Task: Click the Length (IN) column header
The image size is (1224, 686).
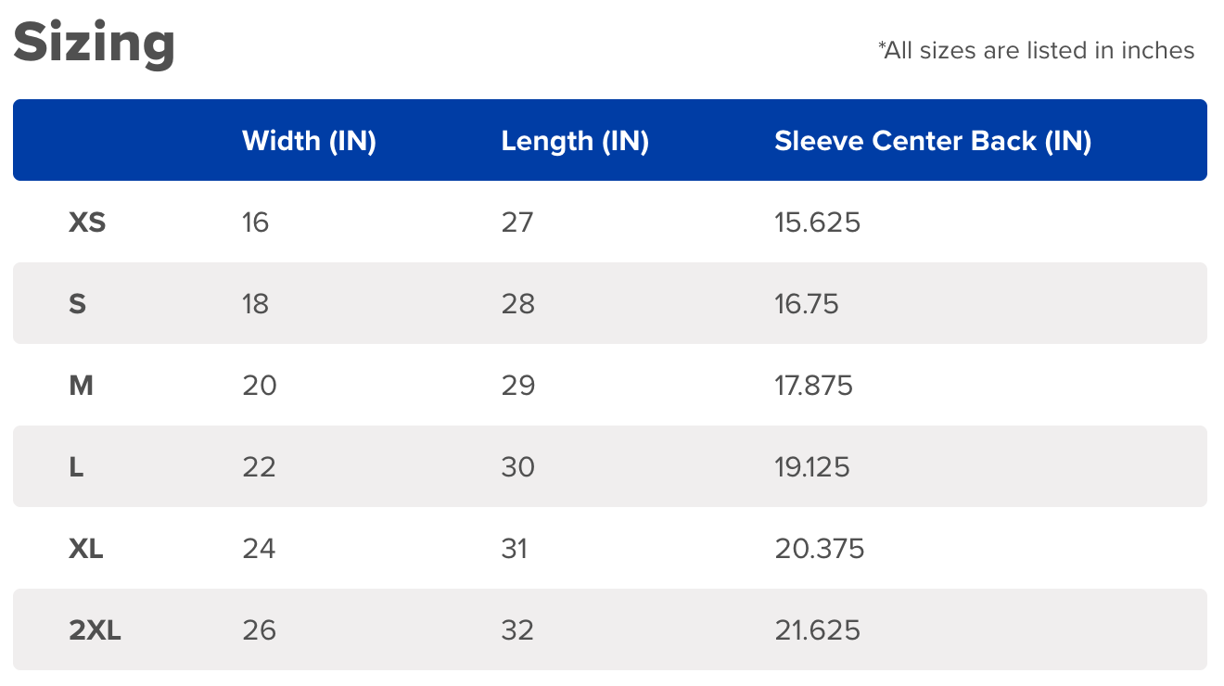Action: click(575, 141)
